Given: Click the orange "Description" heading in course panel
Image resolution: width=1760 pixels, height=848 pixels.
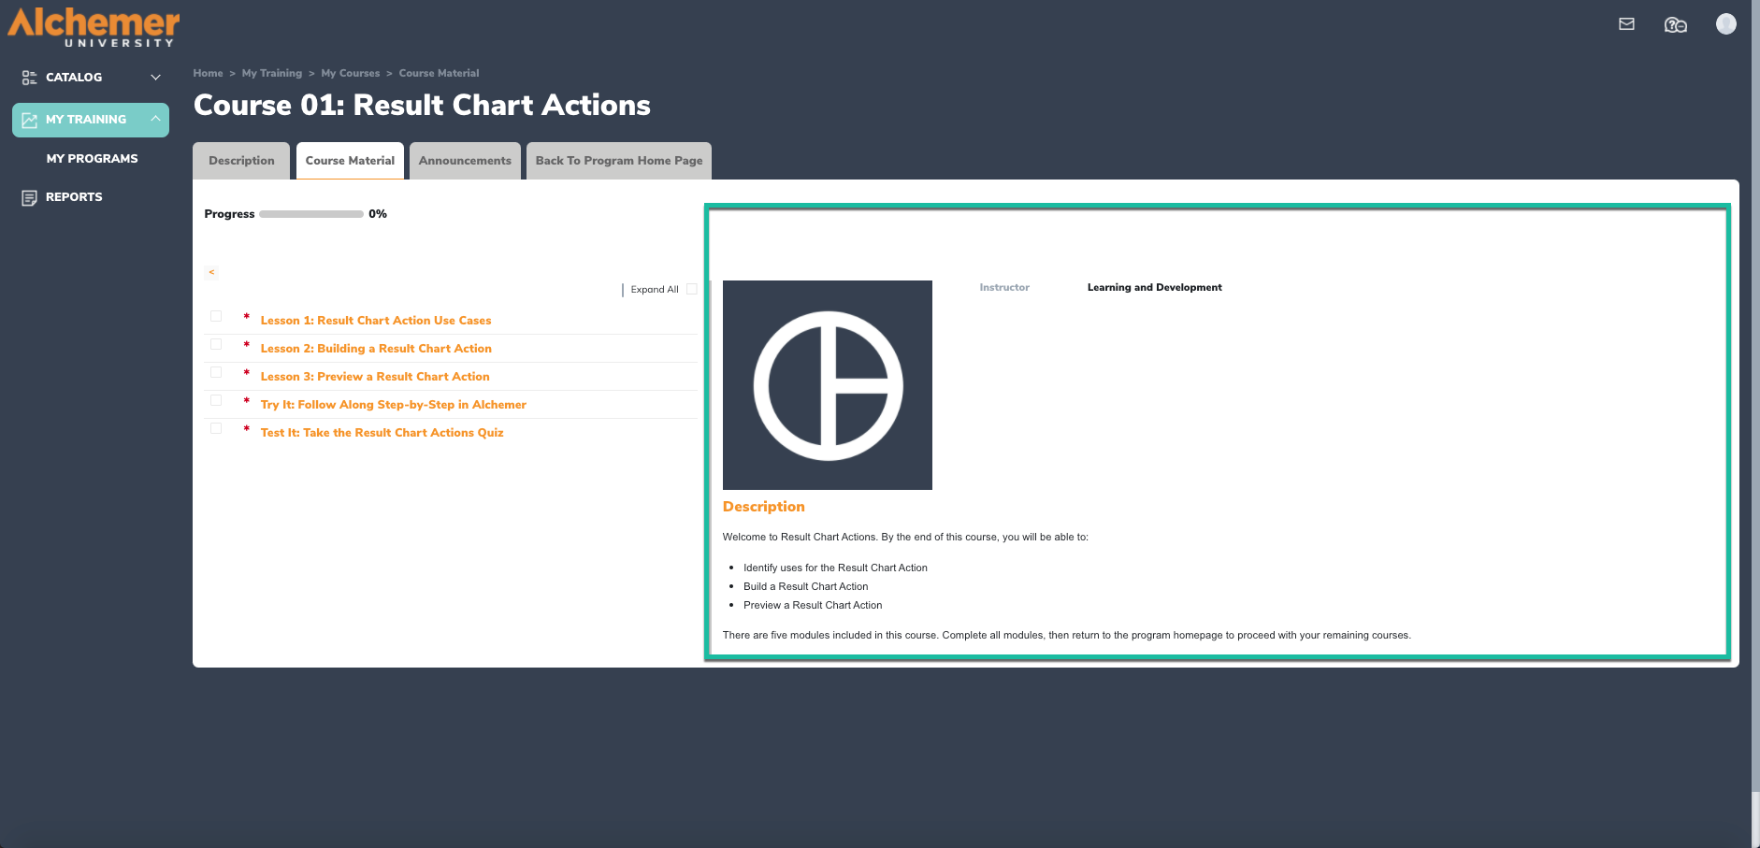Looking at the screenshot, I should click(x=764, y=507).
